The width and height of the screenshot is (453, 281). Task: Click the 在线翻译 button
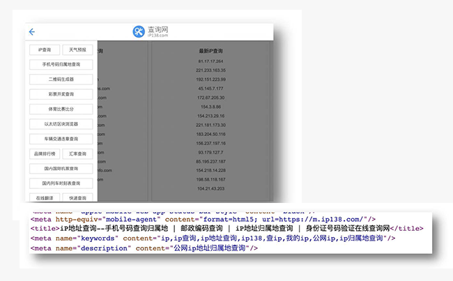45,197
